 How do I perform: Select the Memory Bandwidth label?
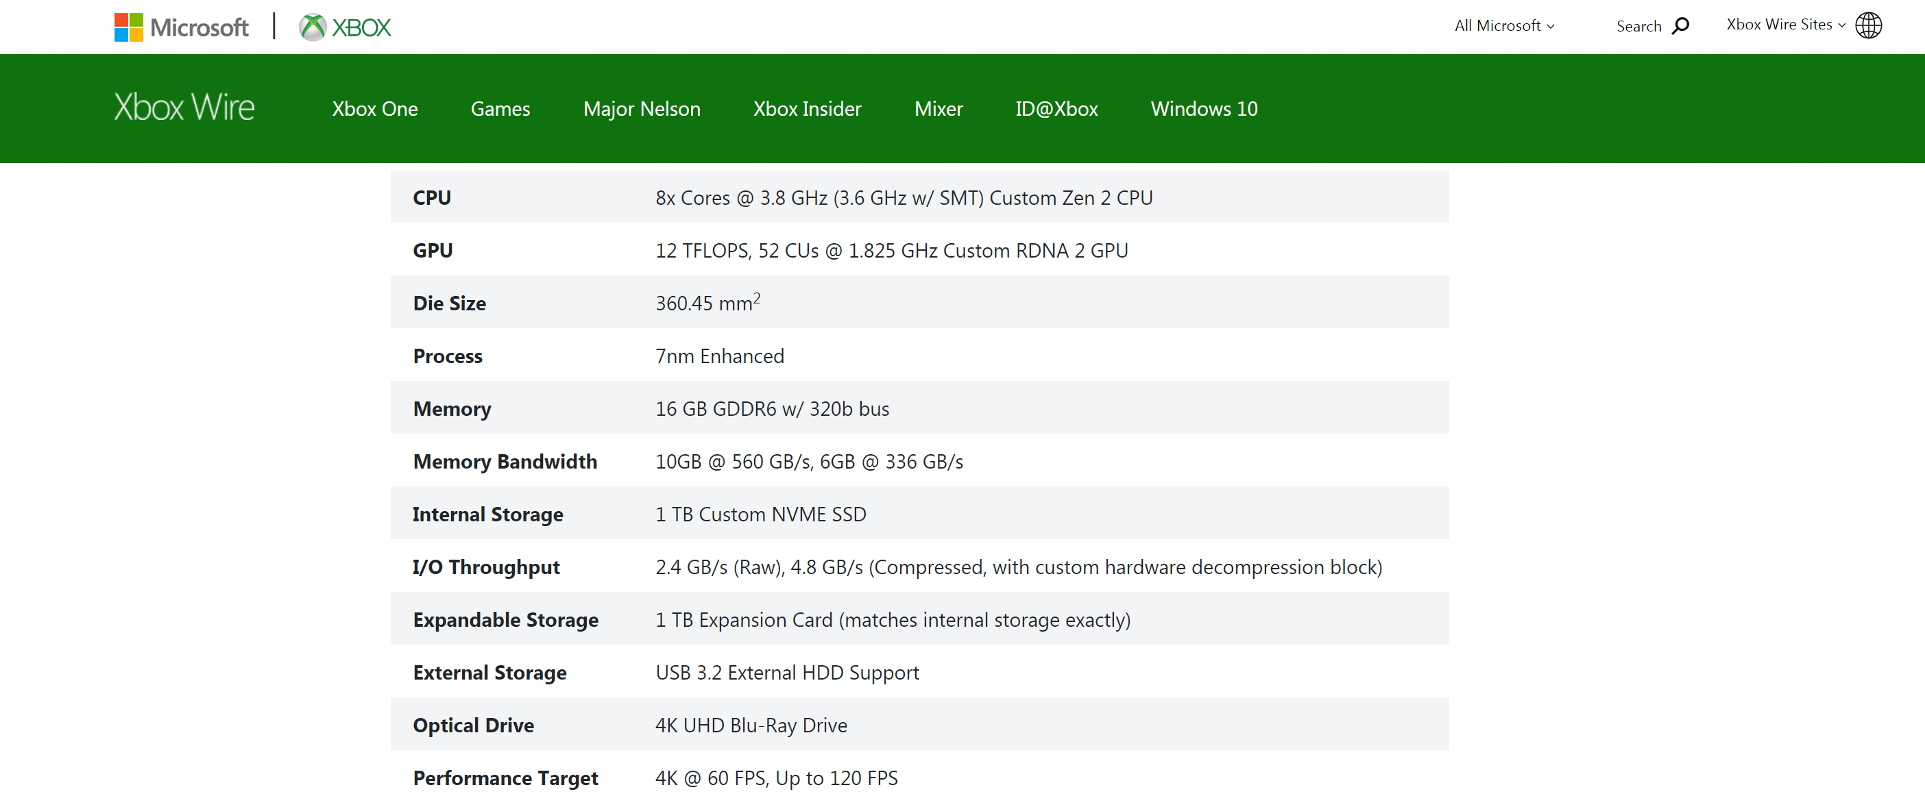click(505, 462)
